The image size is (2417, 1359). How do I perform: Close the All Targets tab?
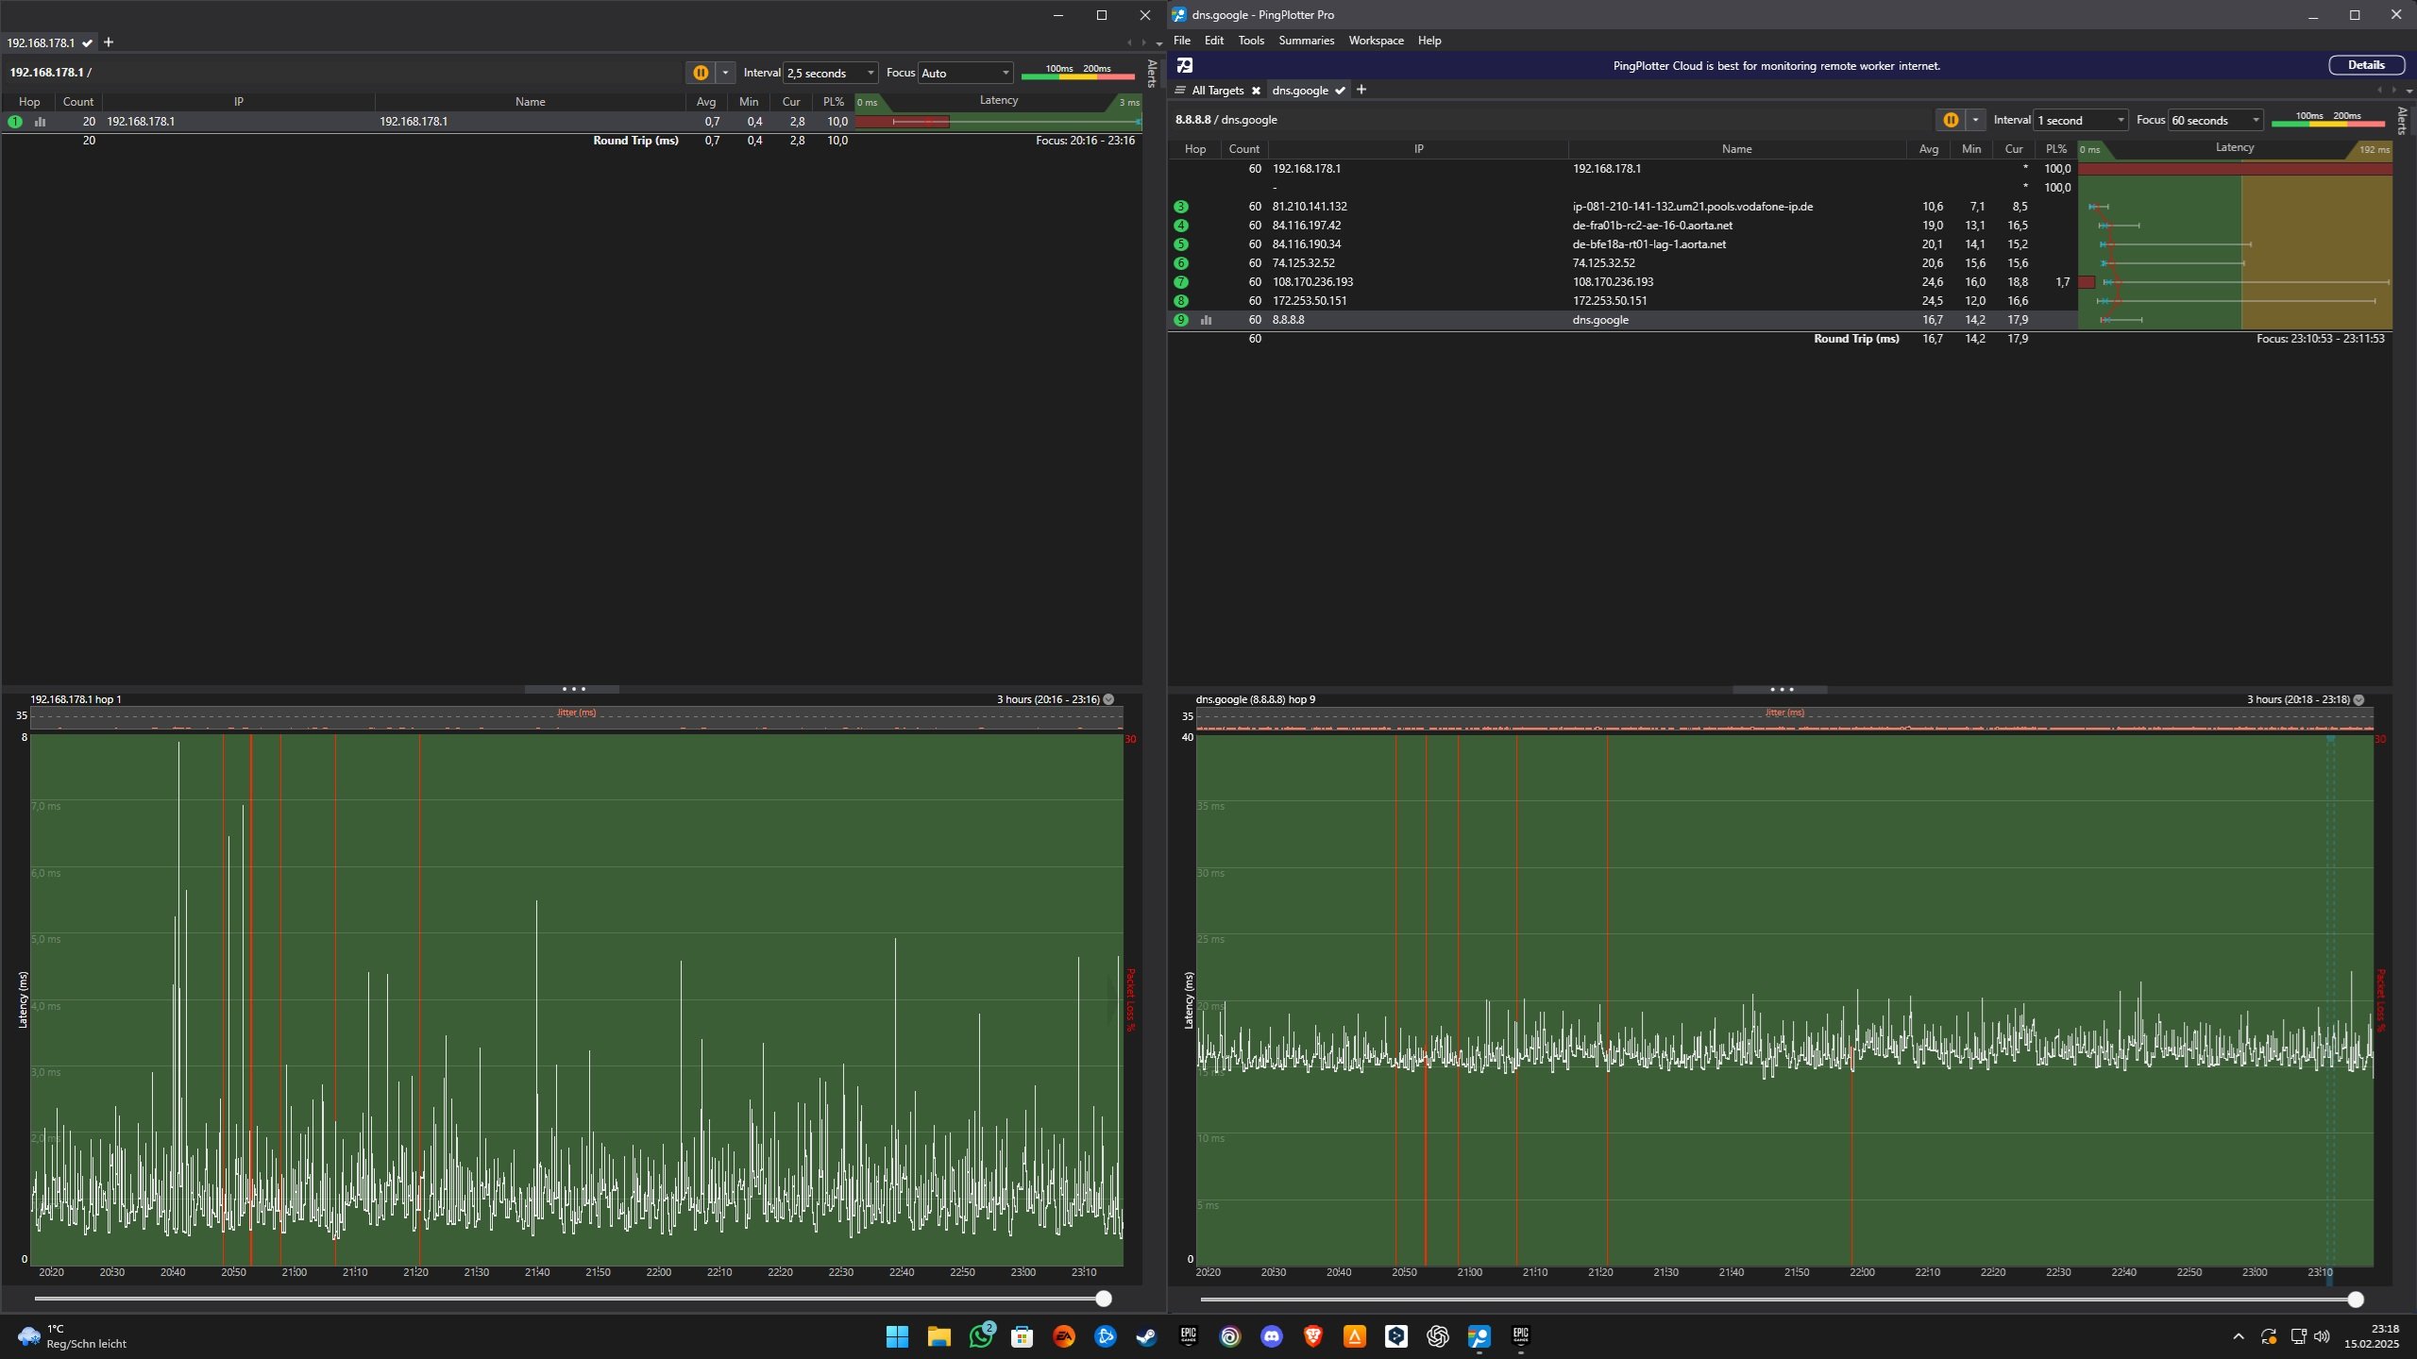click(x=1256, y=91)
